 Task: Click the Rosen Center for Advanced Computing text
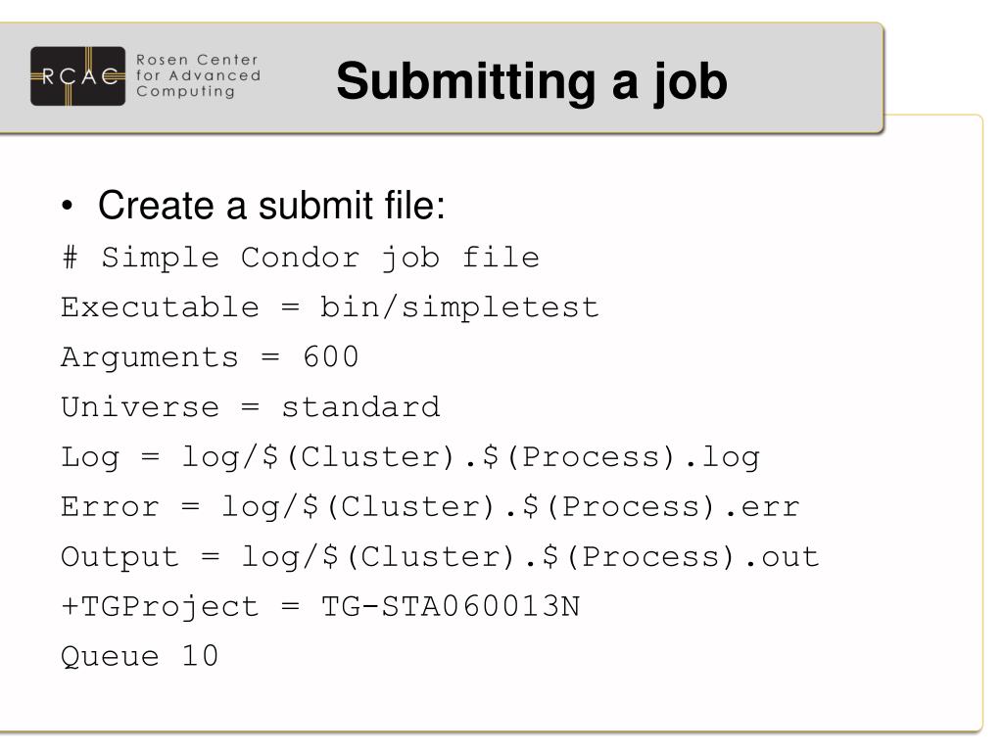pos(198,76)
